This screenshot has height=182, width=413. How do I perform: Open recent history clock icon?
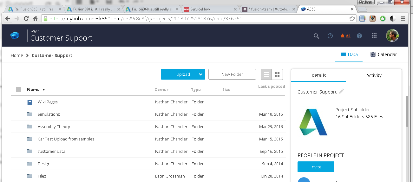(x=330, y=36)
